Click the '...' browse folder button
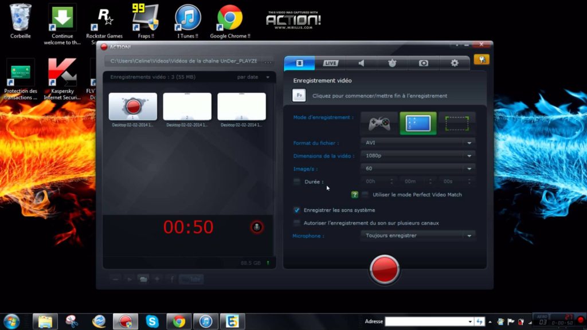Screen dimensions: 587x330 pyautogui.click(x=268, y=61)
